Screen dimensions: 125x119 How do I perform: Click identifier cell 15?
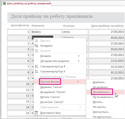click(18, 113)
